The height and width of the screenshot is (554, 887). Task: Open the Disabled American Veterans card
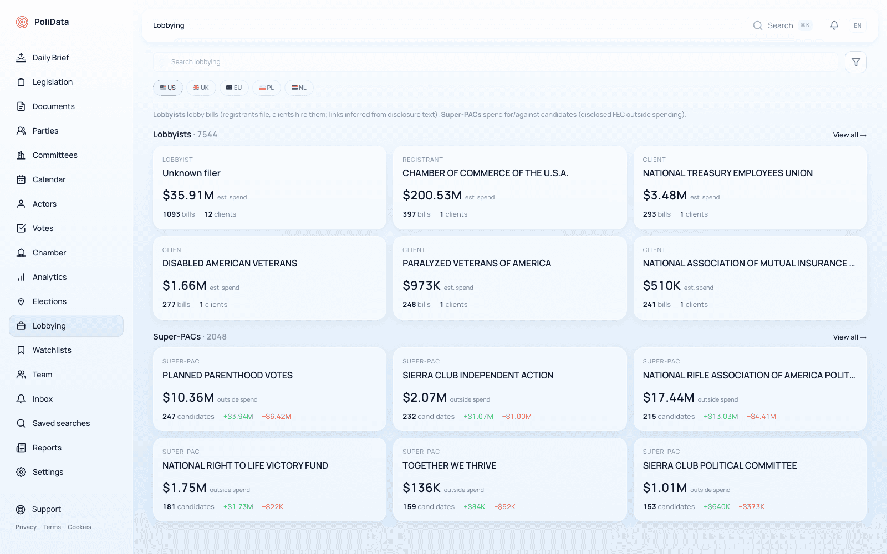(269, 278)
